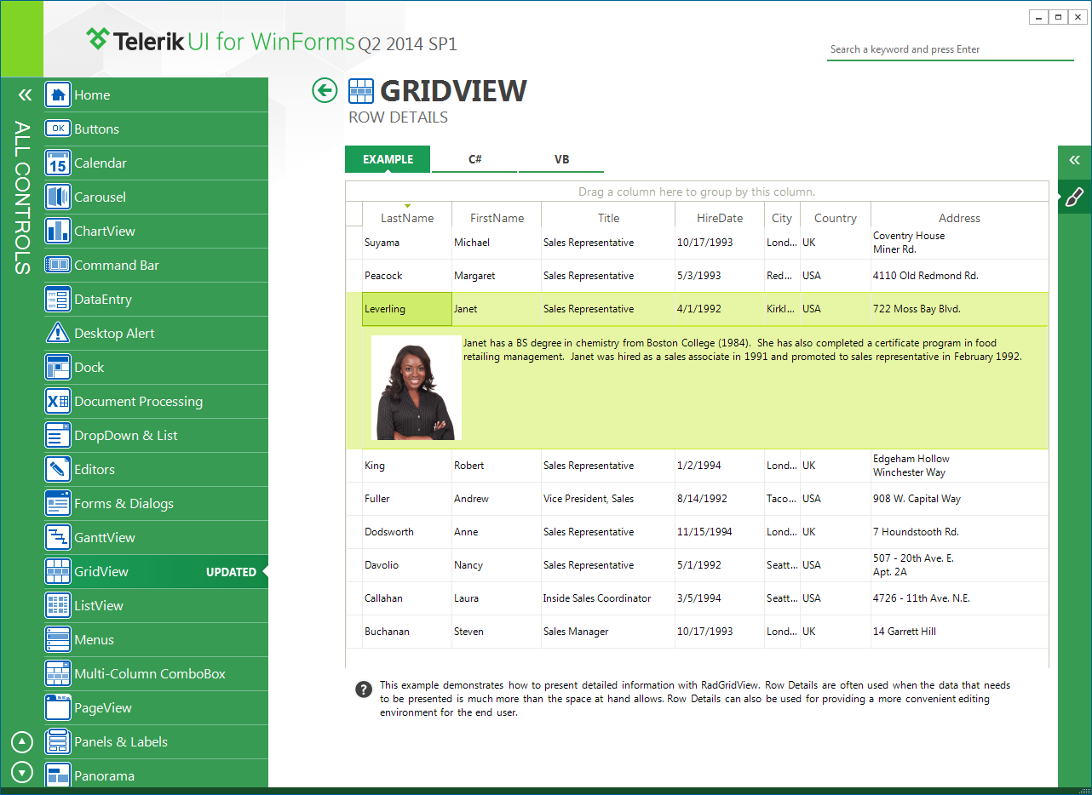Select the Carousel icon
The image size is (1092, 795).
coord(58,197)
